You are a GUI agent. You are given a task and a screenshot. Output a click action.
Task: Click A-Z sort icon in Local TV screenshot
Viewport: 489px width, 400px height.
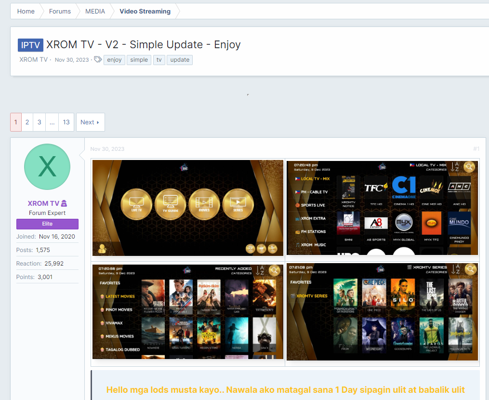[455, 167]
